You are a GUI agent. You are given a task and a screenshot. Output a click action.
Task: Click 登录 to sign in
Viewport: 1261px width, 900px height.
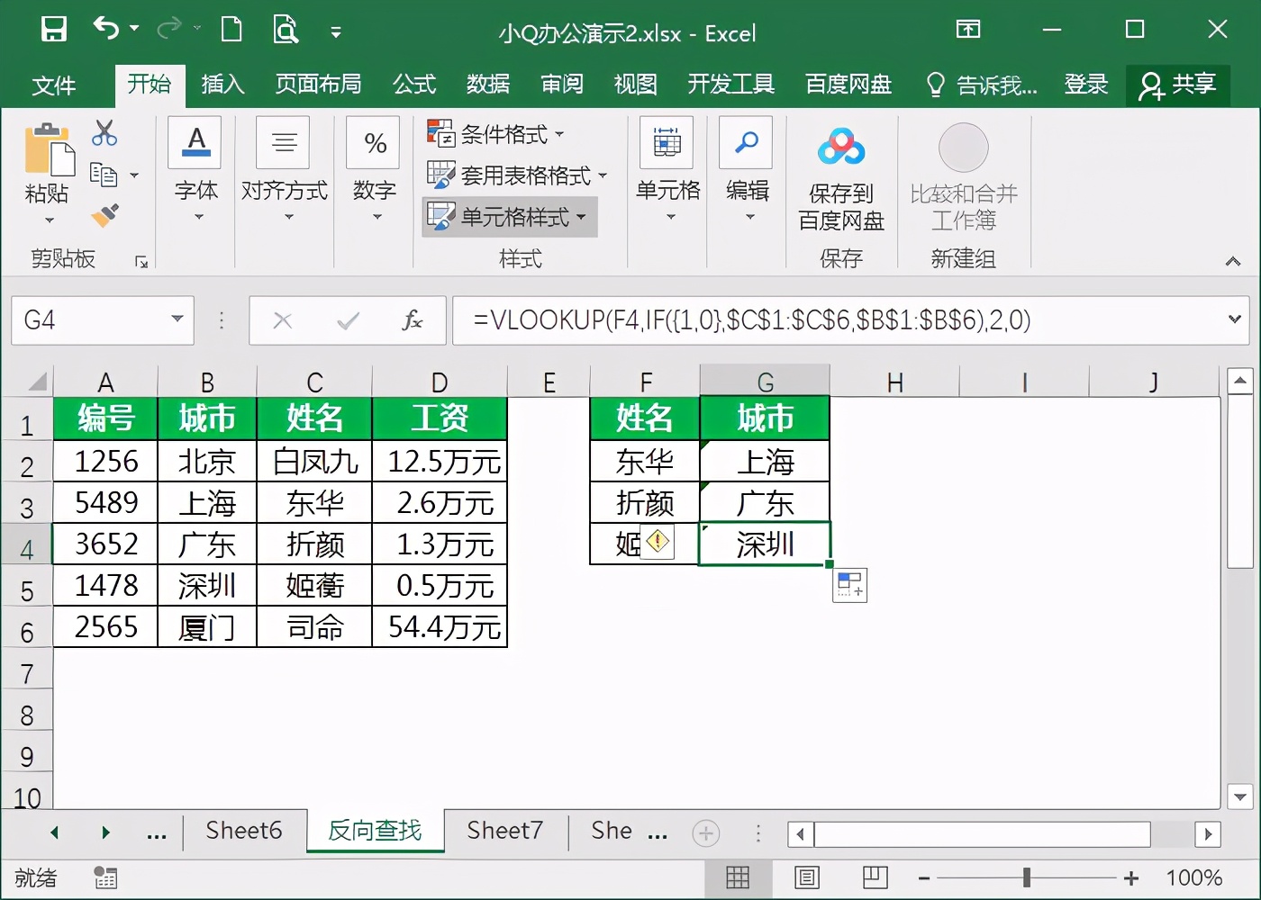[x=1086, y=84]
